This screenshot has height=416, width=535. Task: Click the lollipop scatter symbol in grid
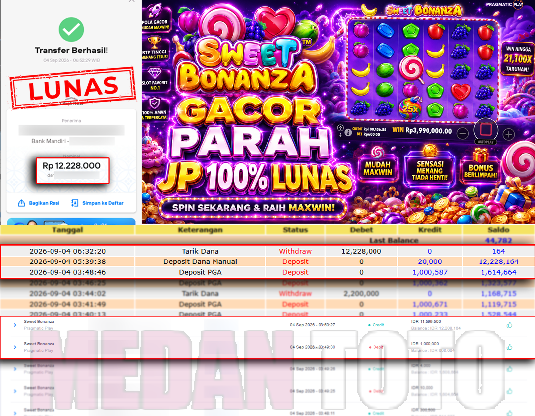pos(412,69)
